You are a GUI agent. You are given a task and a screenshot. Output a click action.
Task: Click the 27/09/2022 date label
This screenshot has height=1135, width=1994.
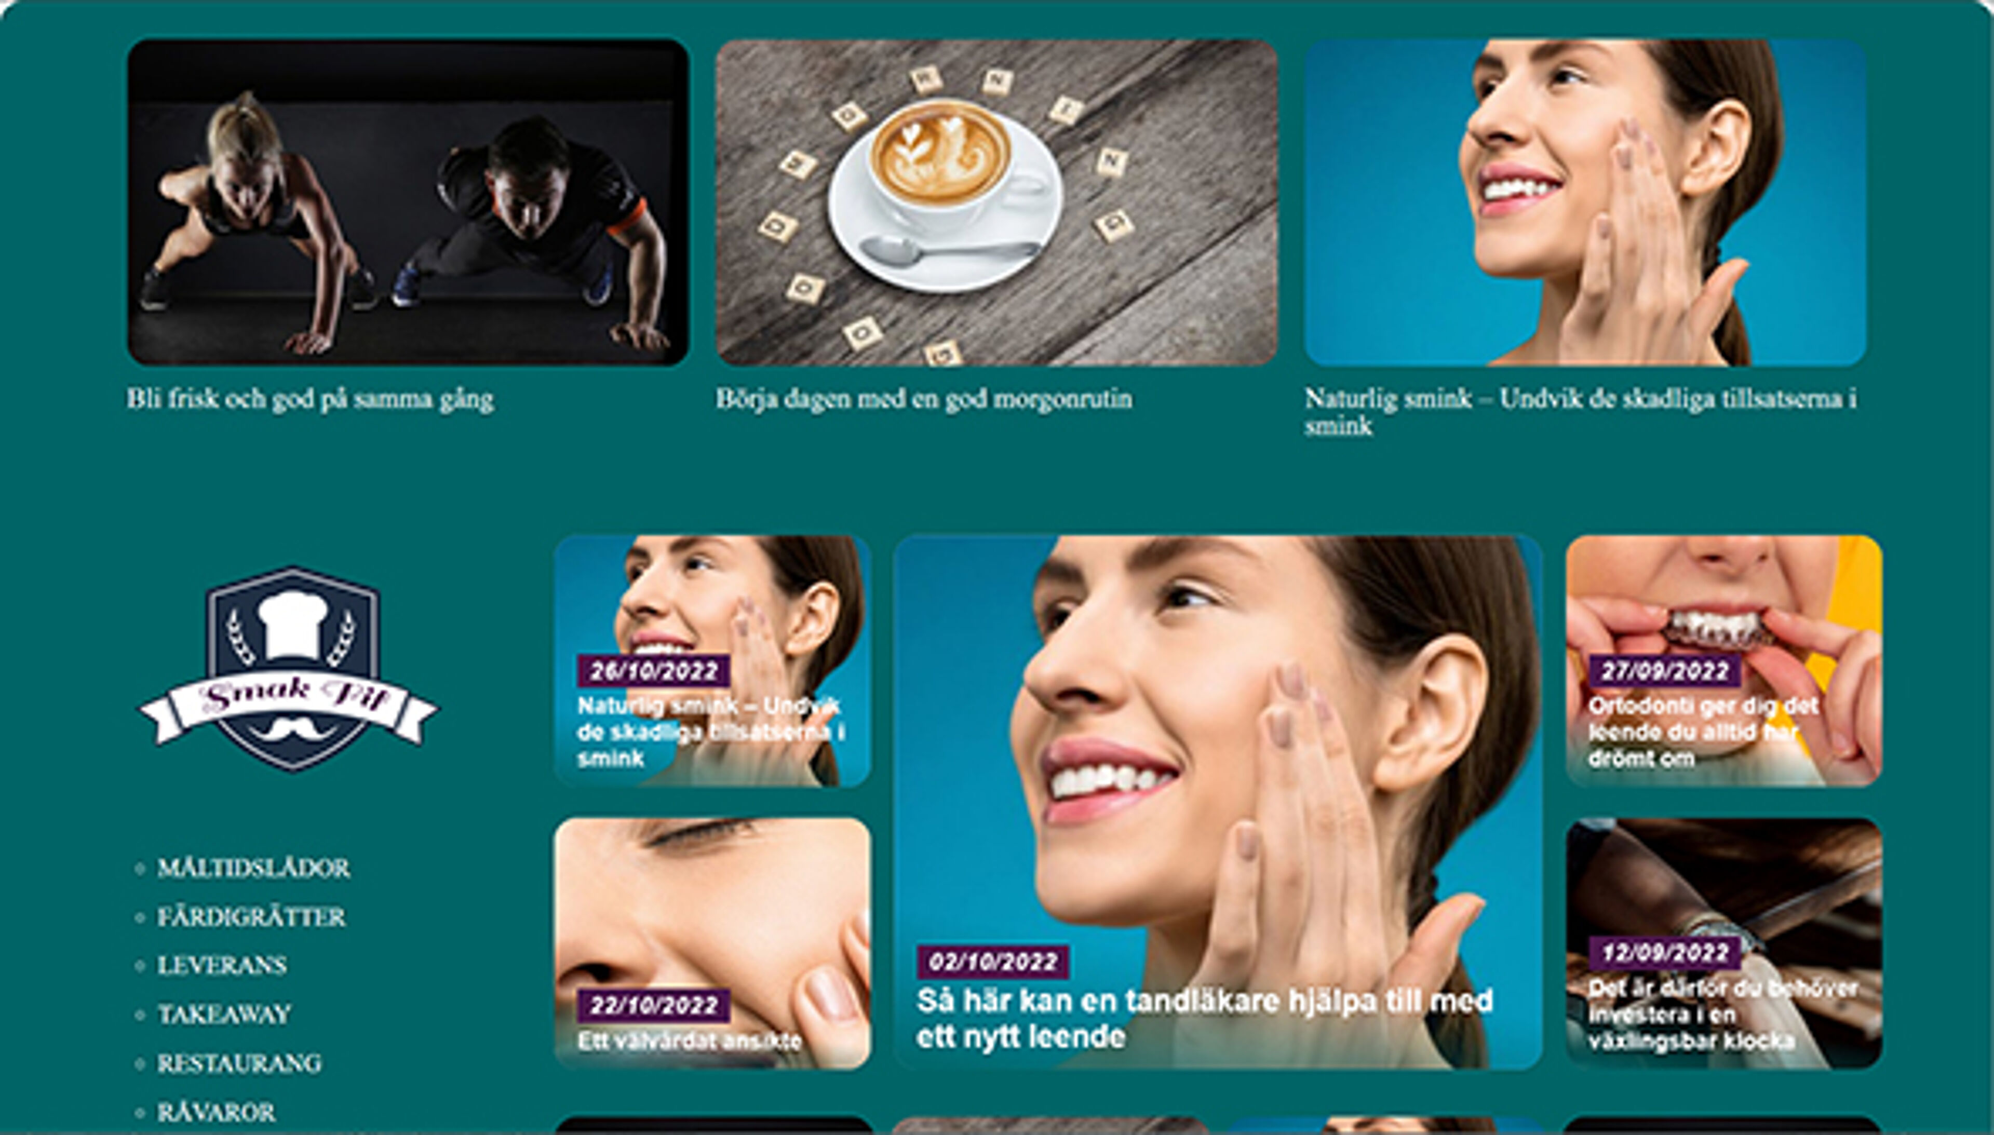click(x=1664, y=671)
